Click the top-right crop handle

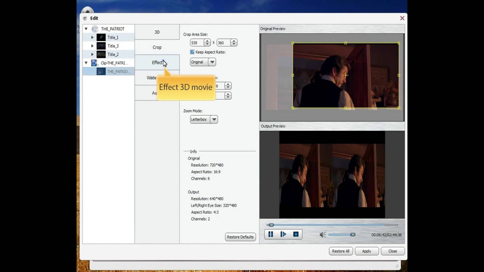click(399, 43)
